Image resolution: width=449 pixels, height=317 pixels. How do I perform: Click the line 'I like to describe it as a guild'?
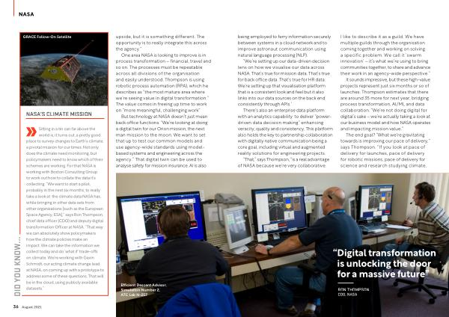coord(382,37)
